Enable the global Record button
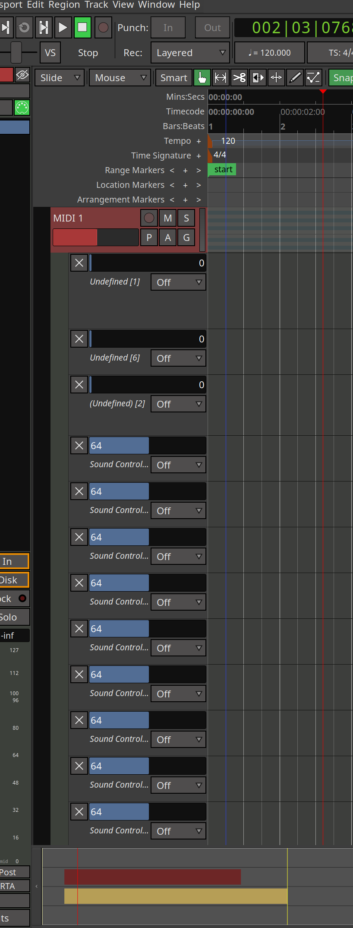Viewport: 353px width, 928px height. [103, 28]
